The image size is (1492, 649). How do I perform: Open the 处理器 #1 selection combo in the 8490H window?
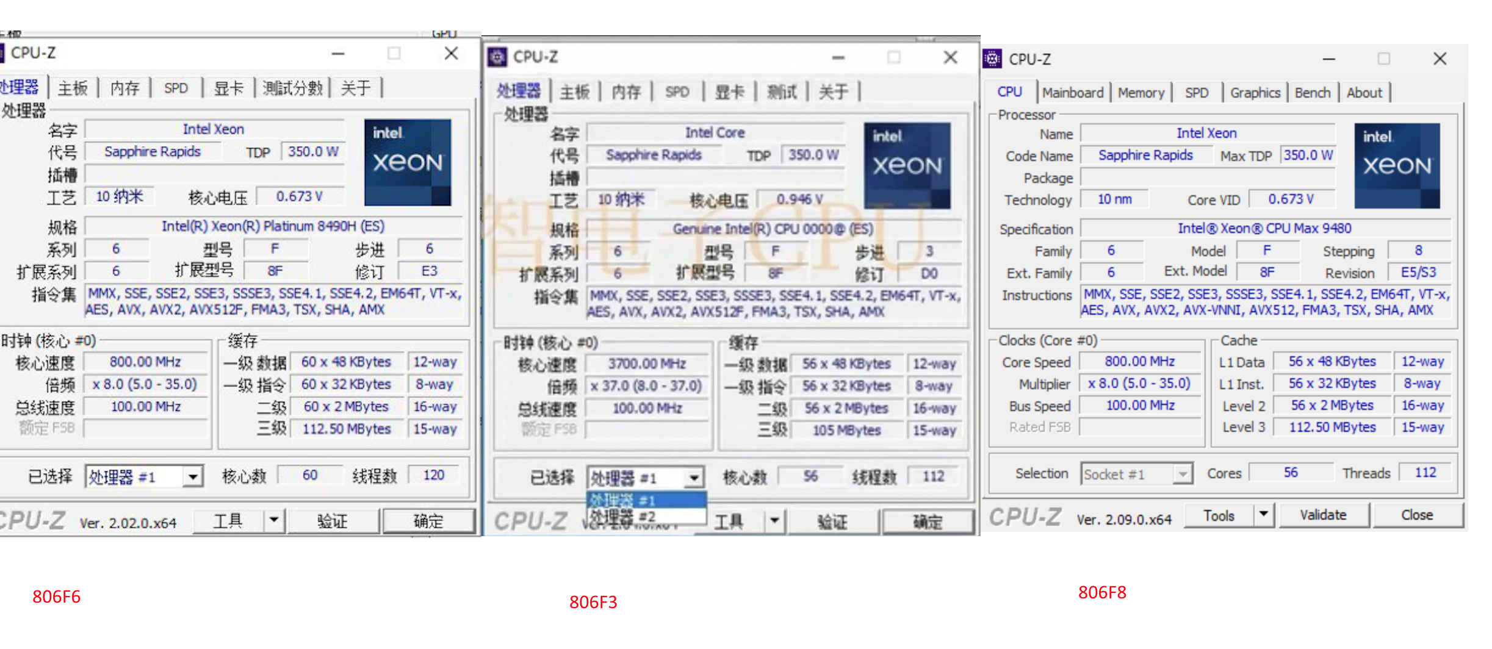tap(144, 476)
